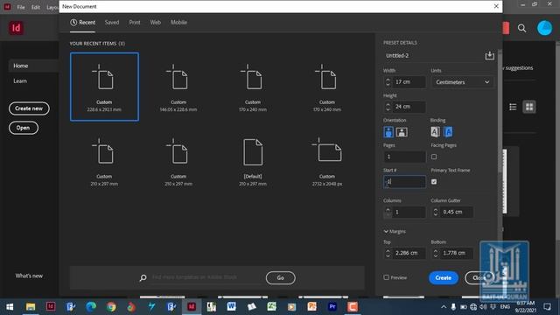
Task: Click the Start # input field
Action: pyautogui.click(x=404, y=182)
